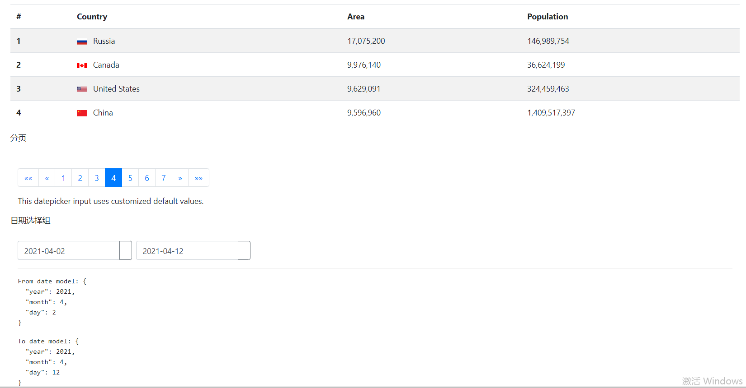Click the 日期选择组 heading
Viewport: 746px width, 388px height.
click(30, 221)
